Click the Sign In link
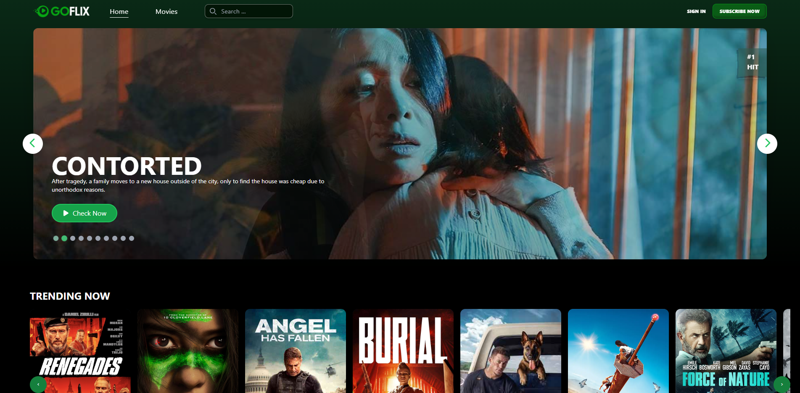 (x=696, y=11)
